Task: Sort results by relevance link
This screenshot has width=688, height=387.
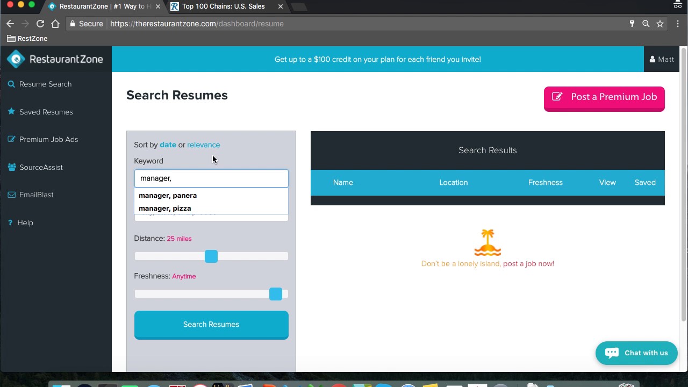Action: tap(203, 145)
